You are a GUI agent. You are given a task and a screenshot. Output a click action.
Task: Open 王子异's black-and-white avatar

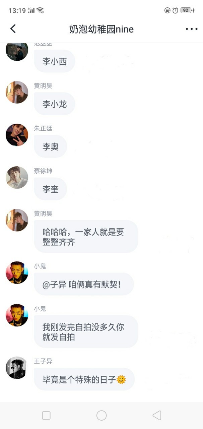(17, 368)
